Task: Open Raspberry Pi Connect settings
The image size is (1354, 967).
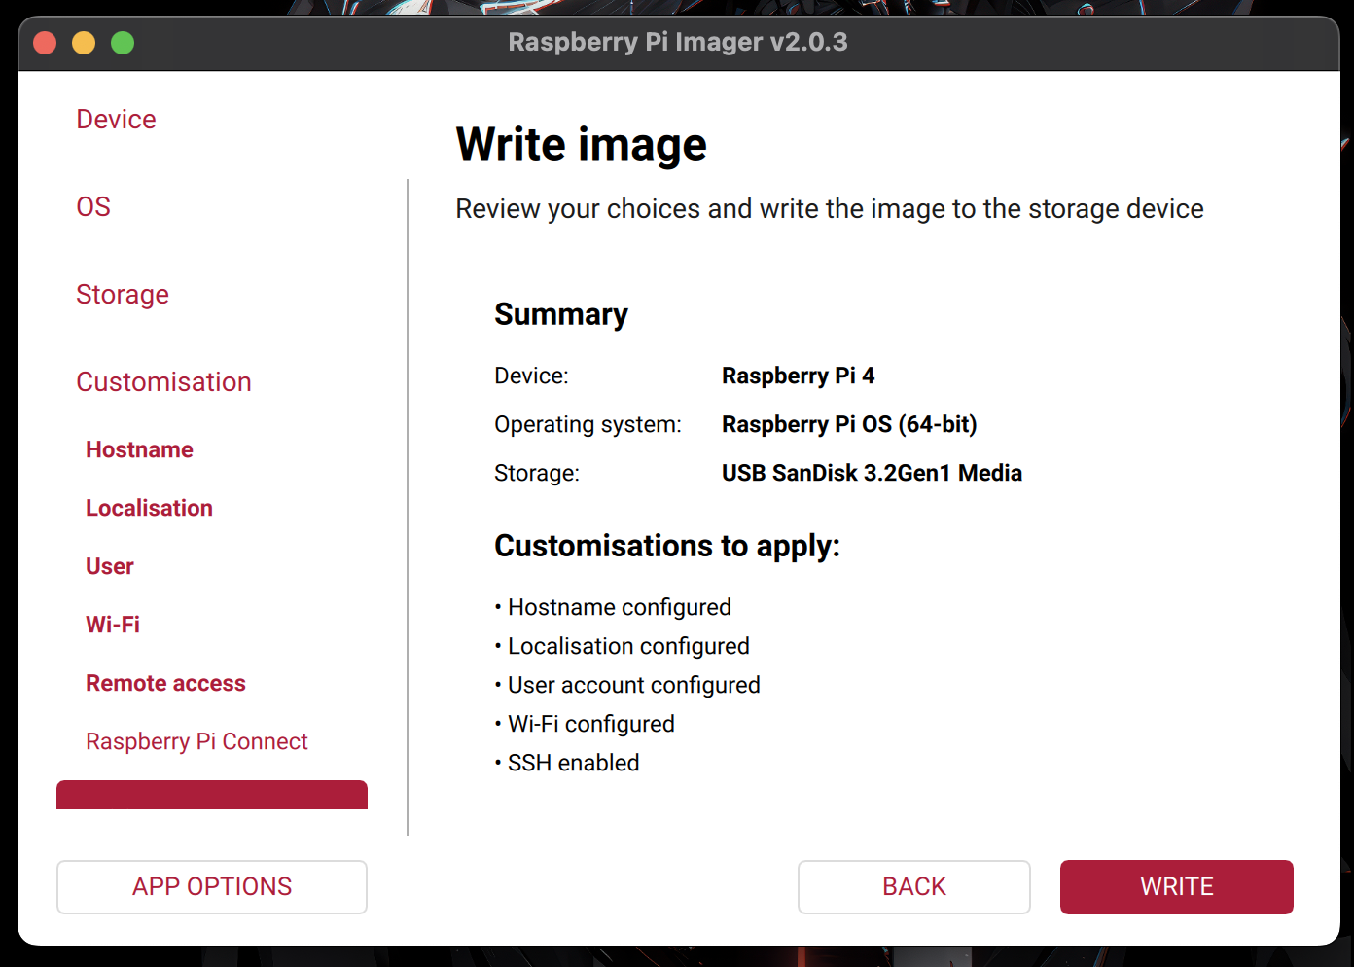Action: pyautogui.click(x=196, y=741)
